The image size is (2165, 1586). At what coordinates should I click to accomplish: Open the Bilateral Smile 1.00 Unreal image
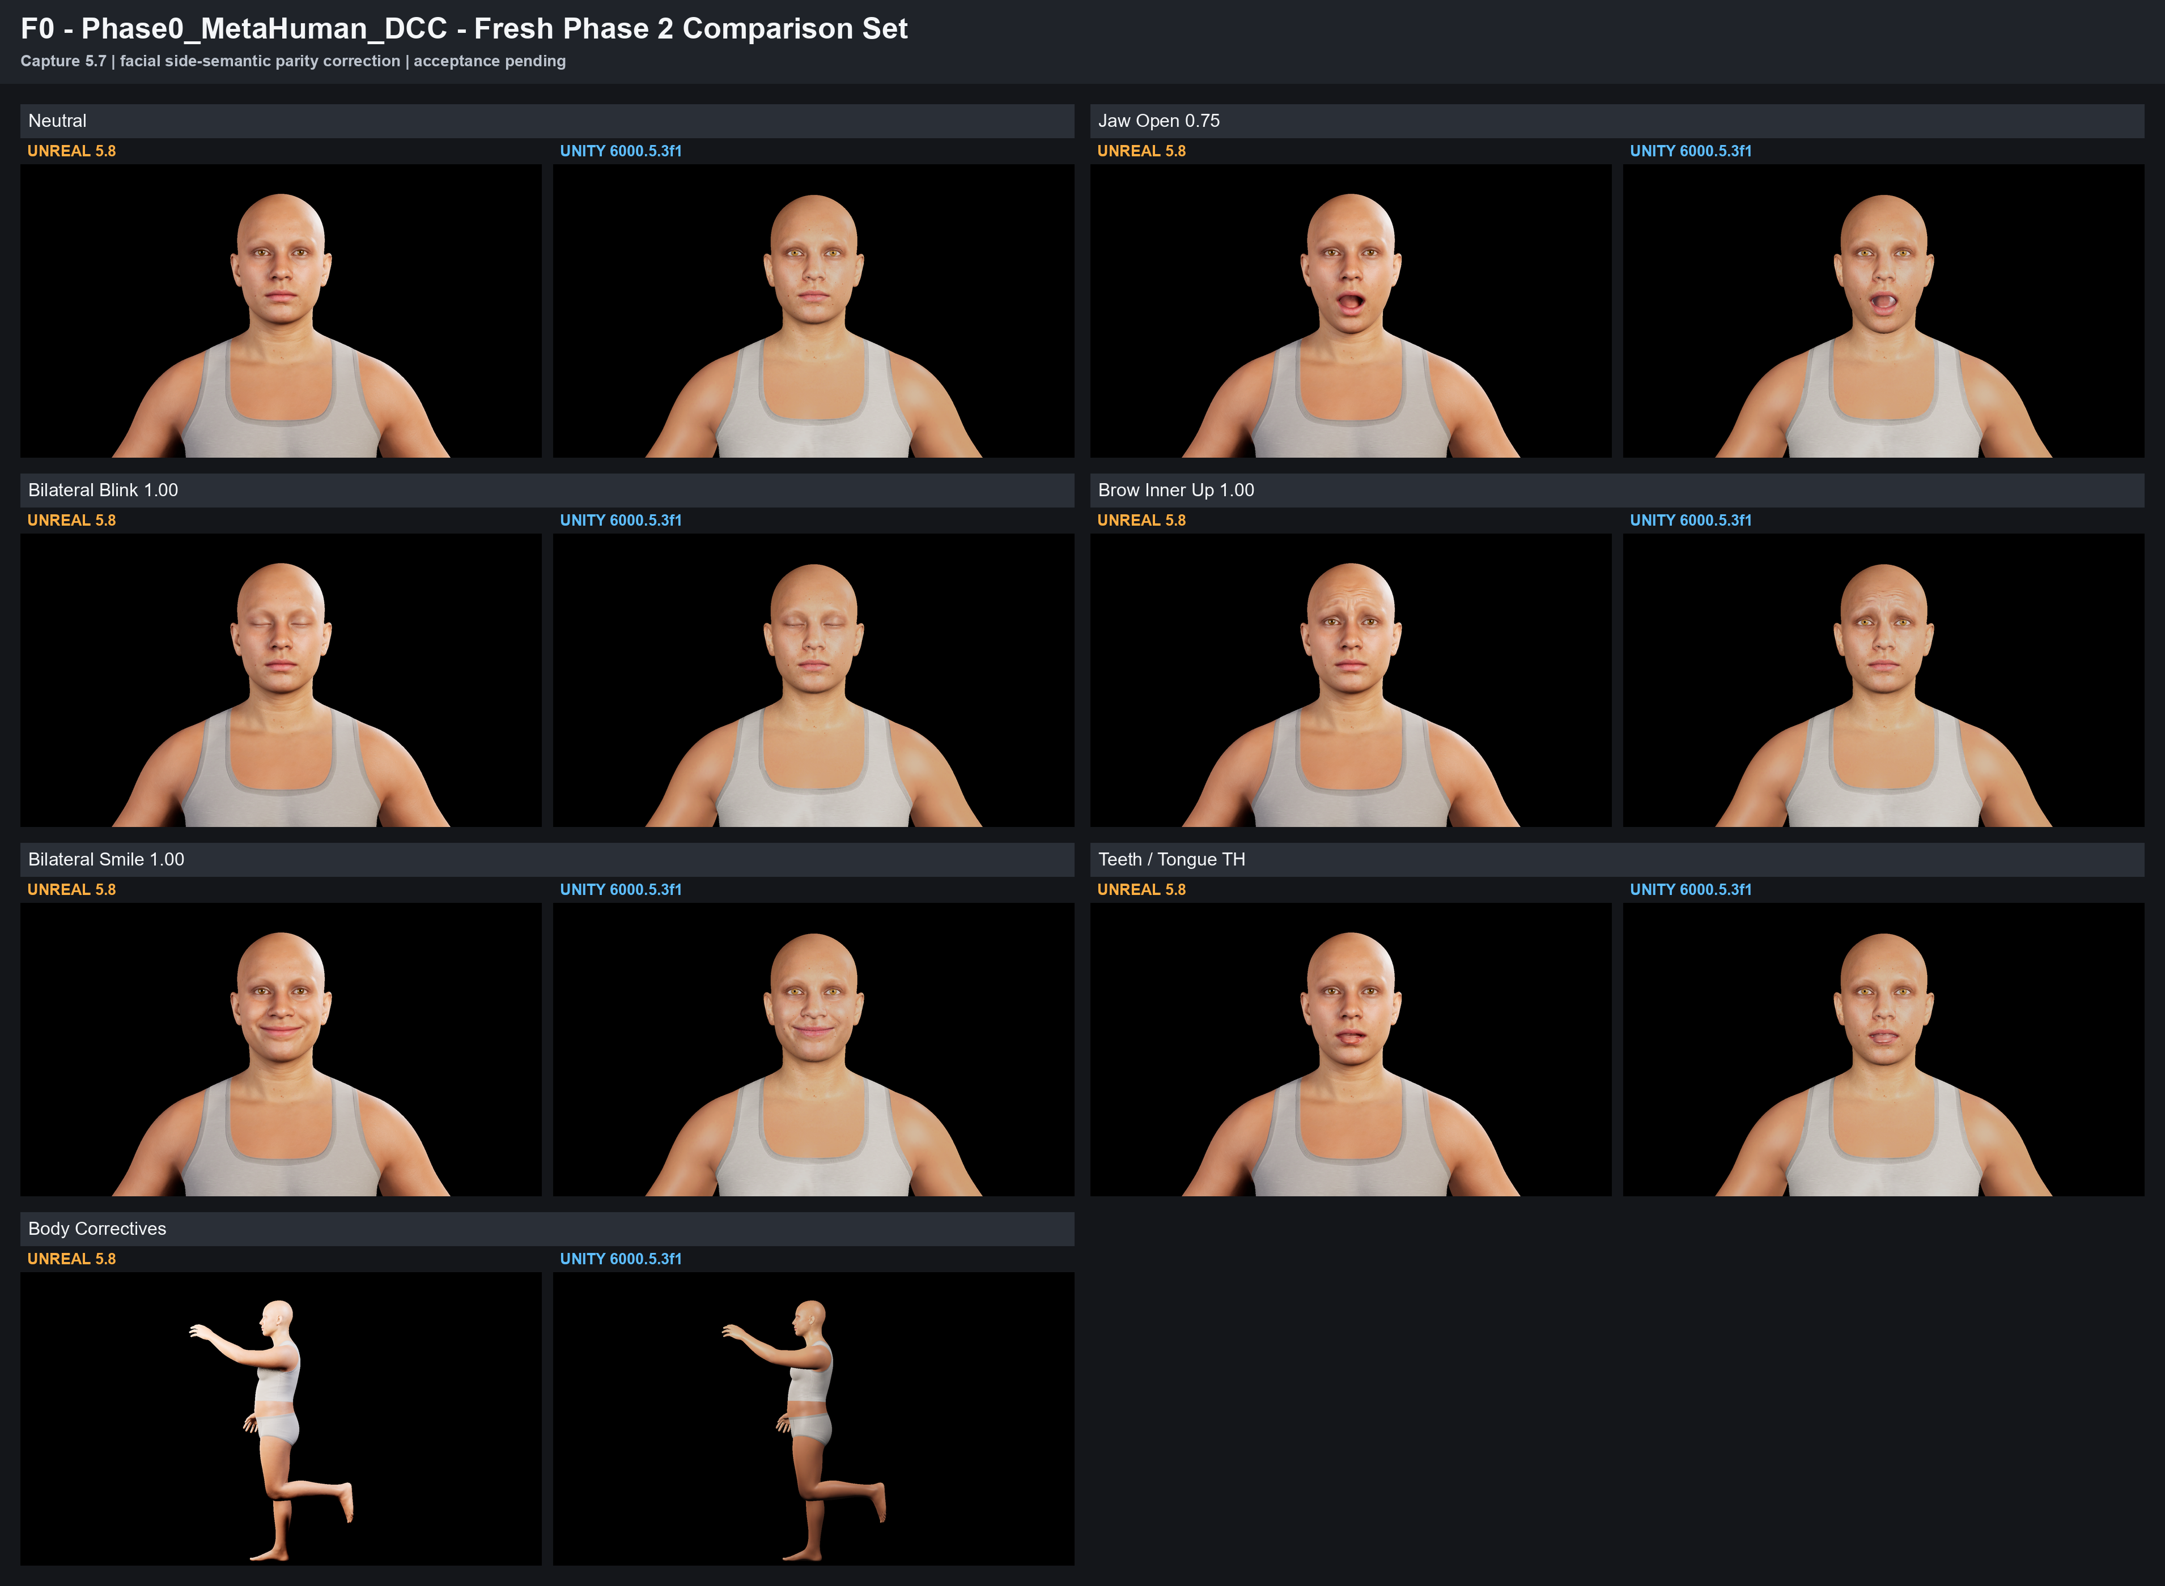pyautogui.click(x=281, y=1050)
